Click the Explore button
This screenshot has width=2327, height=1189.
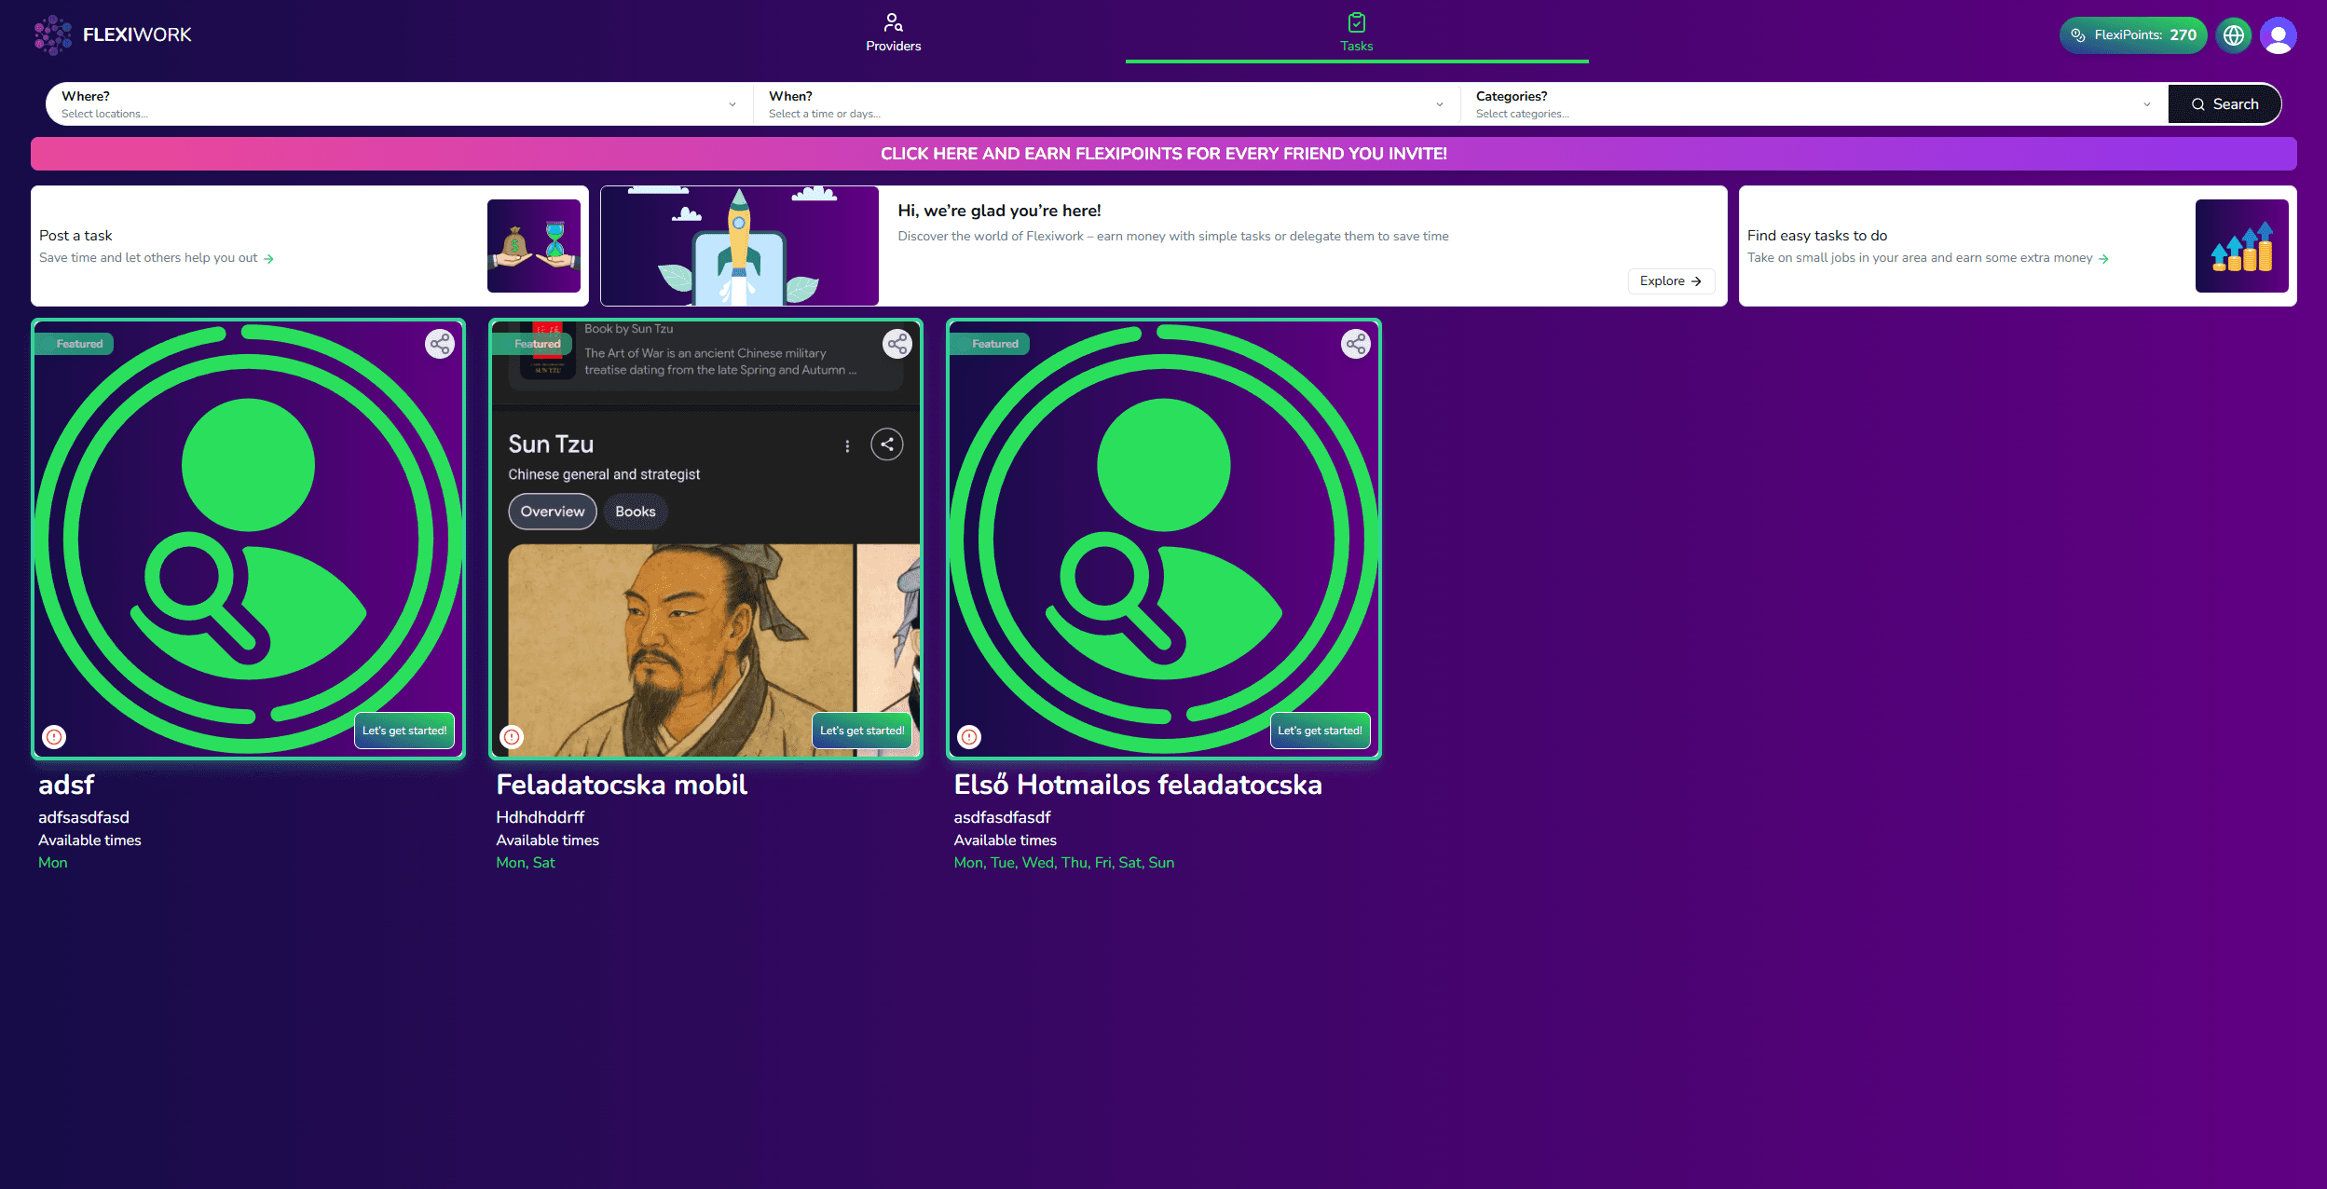coord(1670,280)
